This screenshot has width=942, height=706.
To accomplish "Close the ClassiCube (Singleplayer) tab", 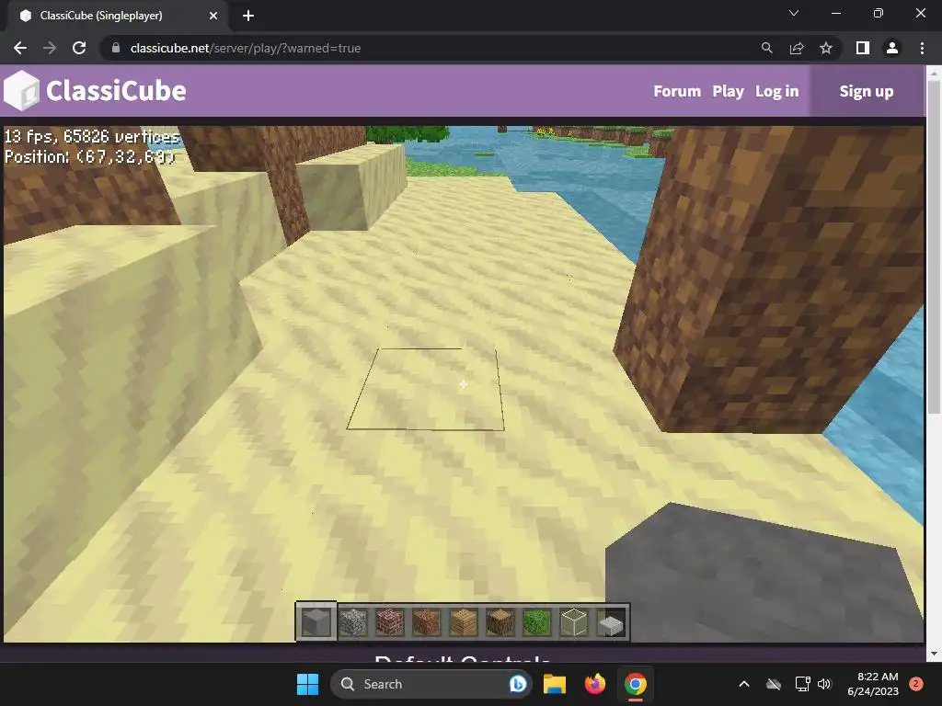I will pyautogui.click(x=213, y=16).
